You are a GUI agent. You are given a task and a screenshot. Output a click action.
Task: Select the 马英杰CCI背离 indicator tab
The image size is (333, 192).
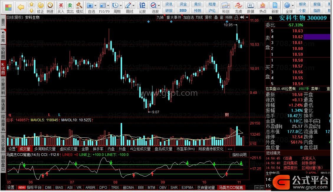[x=231, y=188]
